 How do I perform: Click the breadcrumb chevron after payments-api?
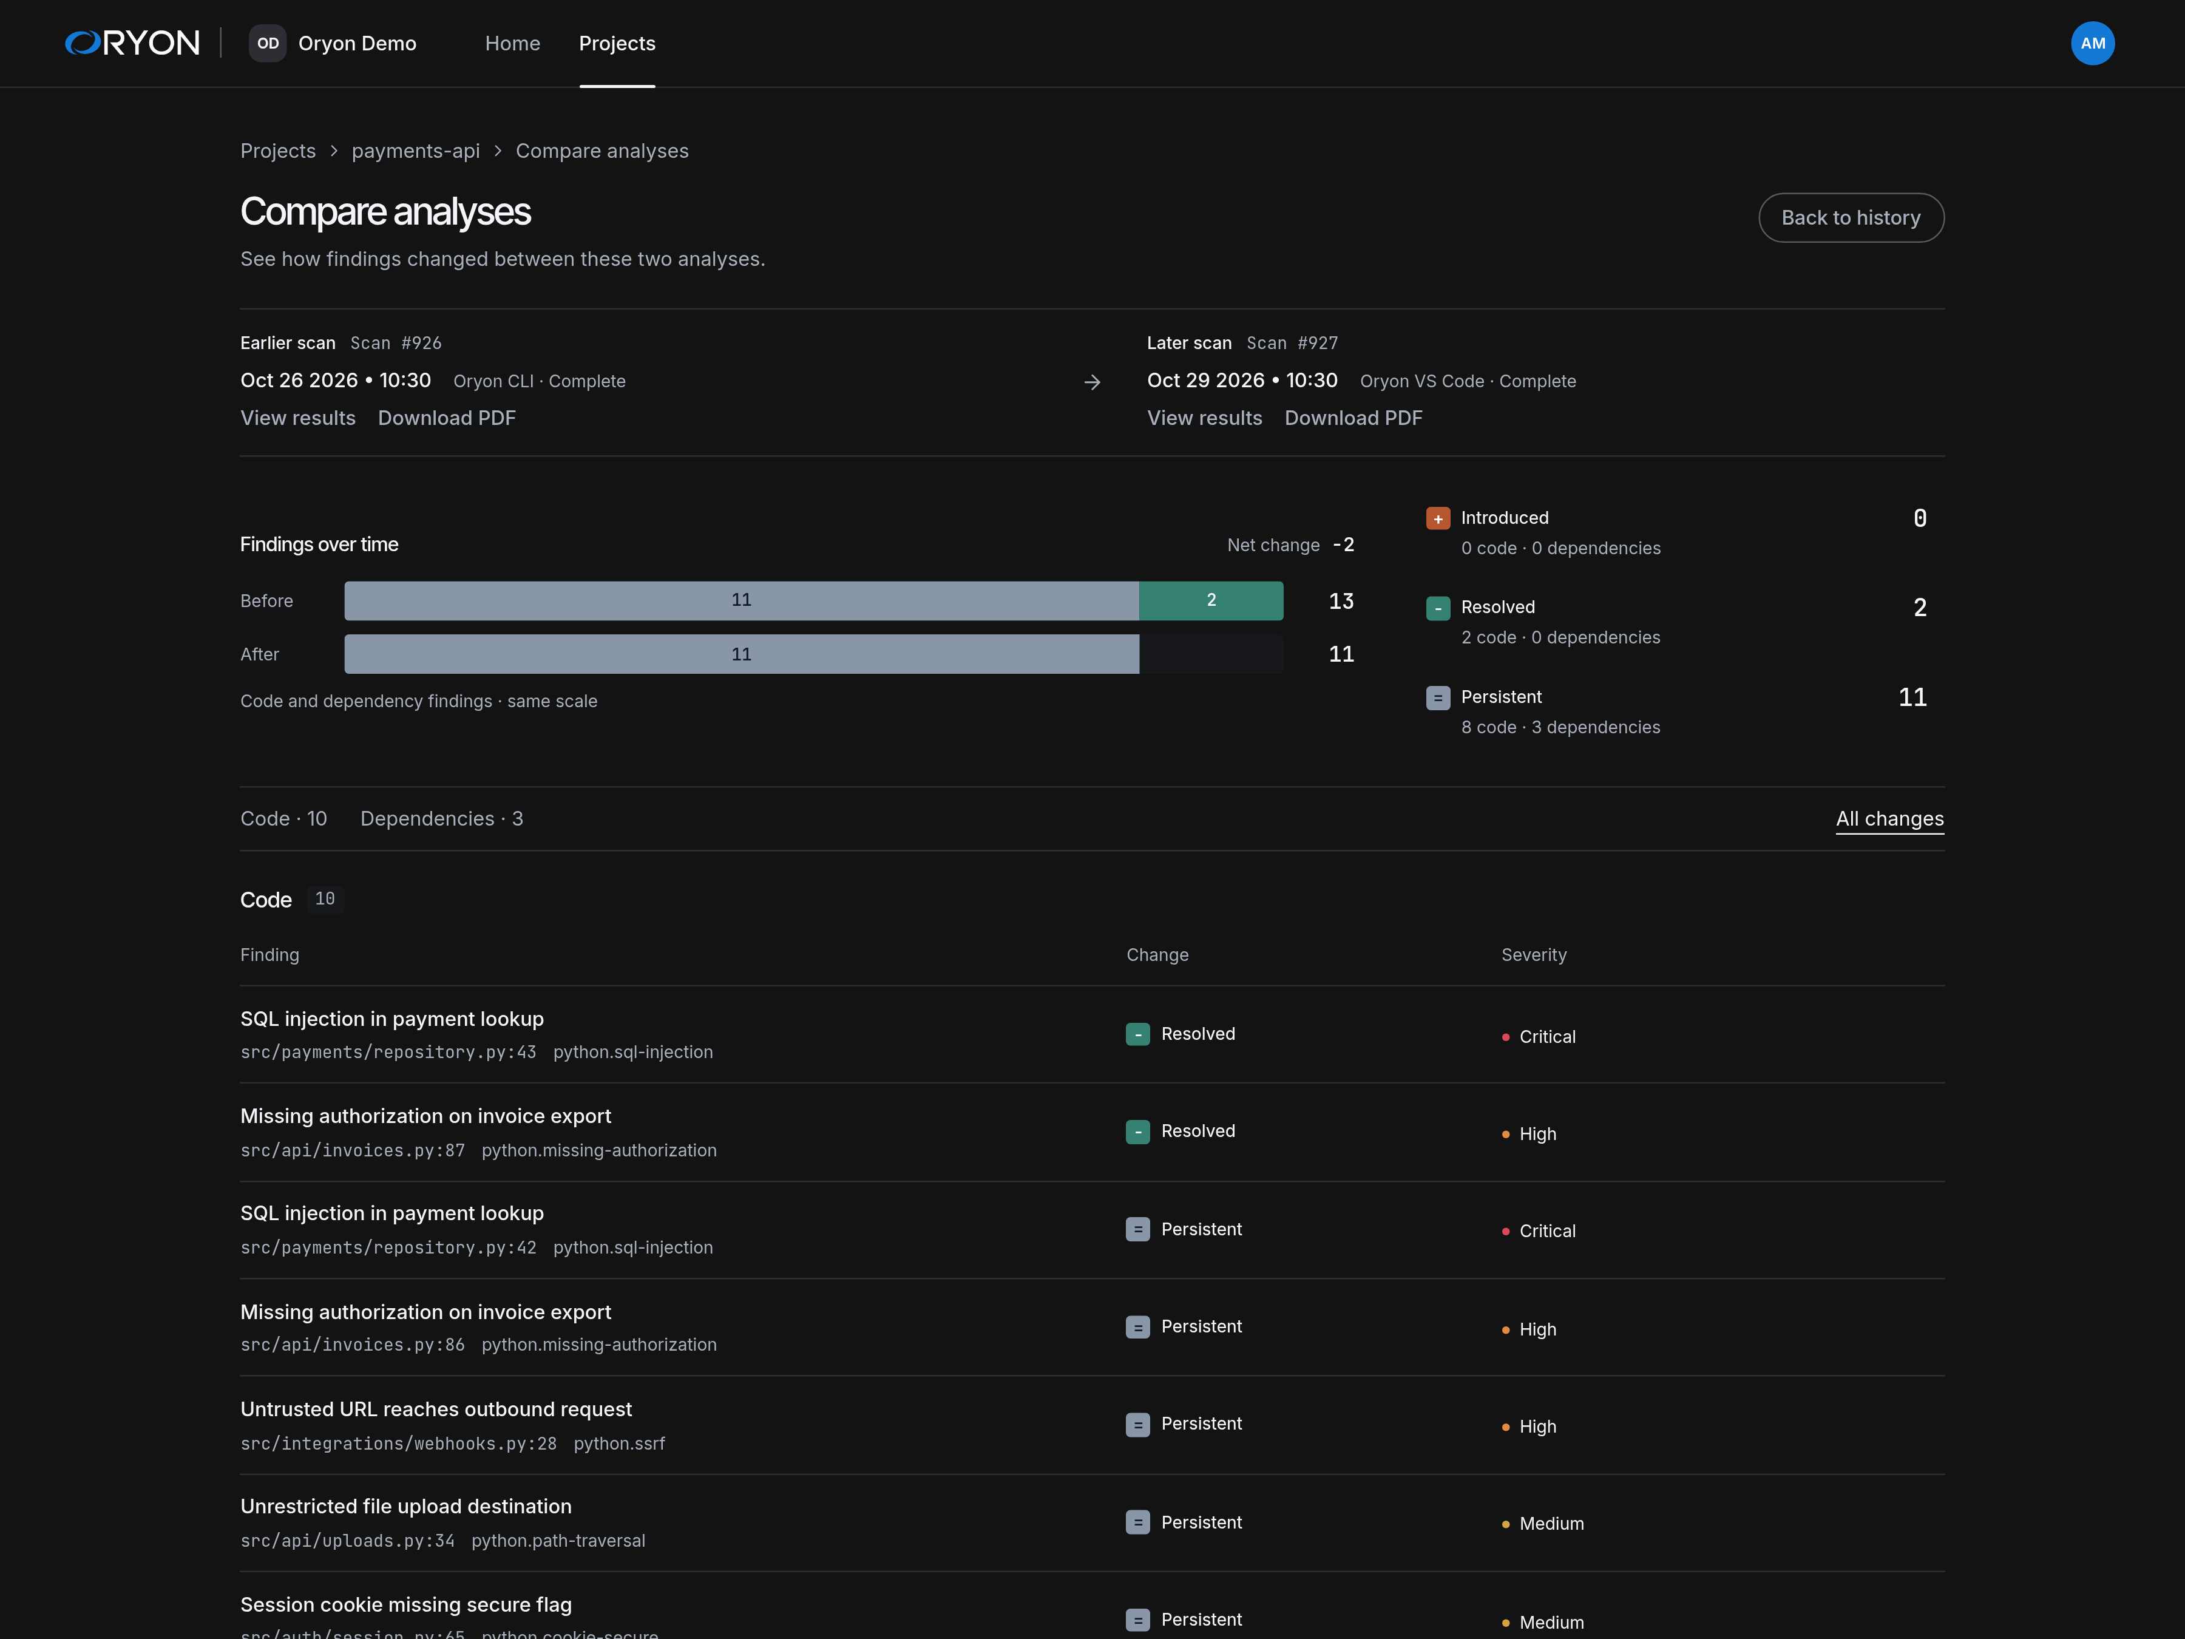click(x=498, y=151)
